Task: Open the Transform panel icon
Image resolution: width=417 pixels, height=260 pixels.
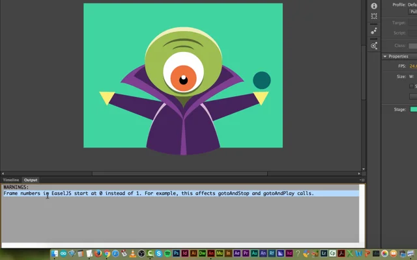Action: point(374,16)
